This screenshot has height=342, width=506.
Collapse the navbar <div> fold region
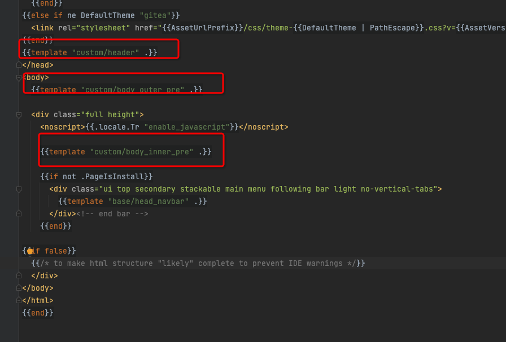coord(18,189)
